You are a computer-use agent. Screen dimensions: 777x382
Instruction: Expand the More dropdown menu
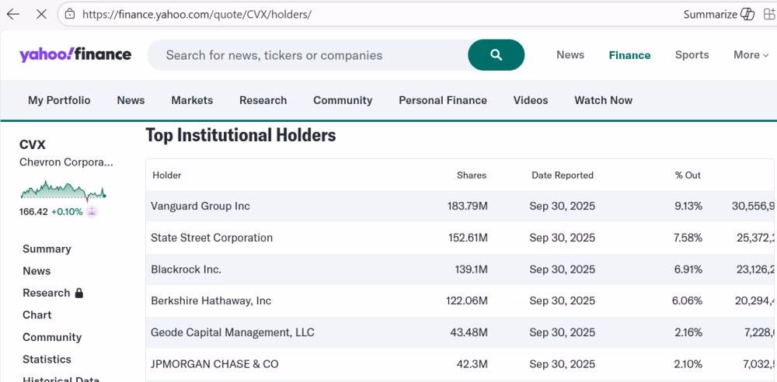(x=751, y=55)
